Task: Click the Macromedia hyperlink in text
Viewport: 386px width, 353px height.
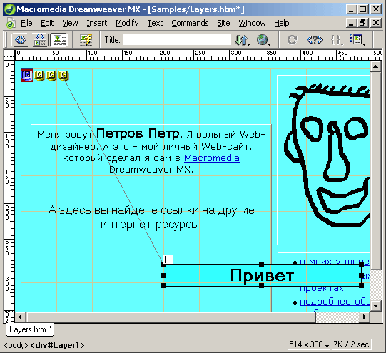Action: coord(212,158)
